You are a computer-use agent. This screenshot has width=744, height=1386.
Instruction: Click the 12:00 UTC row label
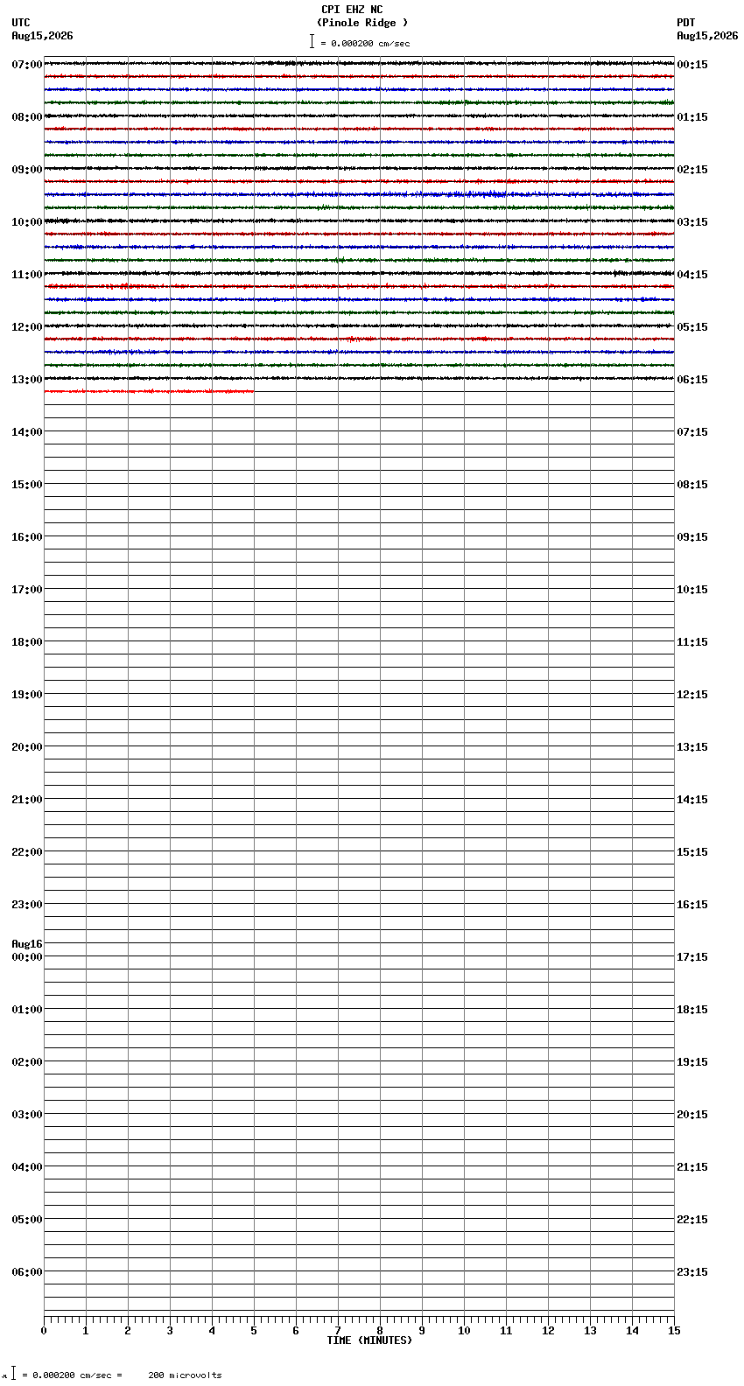[27, 327]
